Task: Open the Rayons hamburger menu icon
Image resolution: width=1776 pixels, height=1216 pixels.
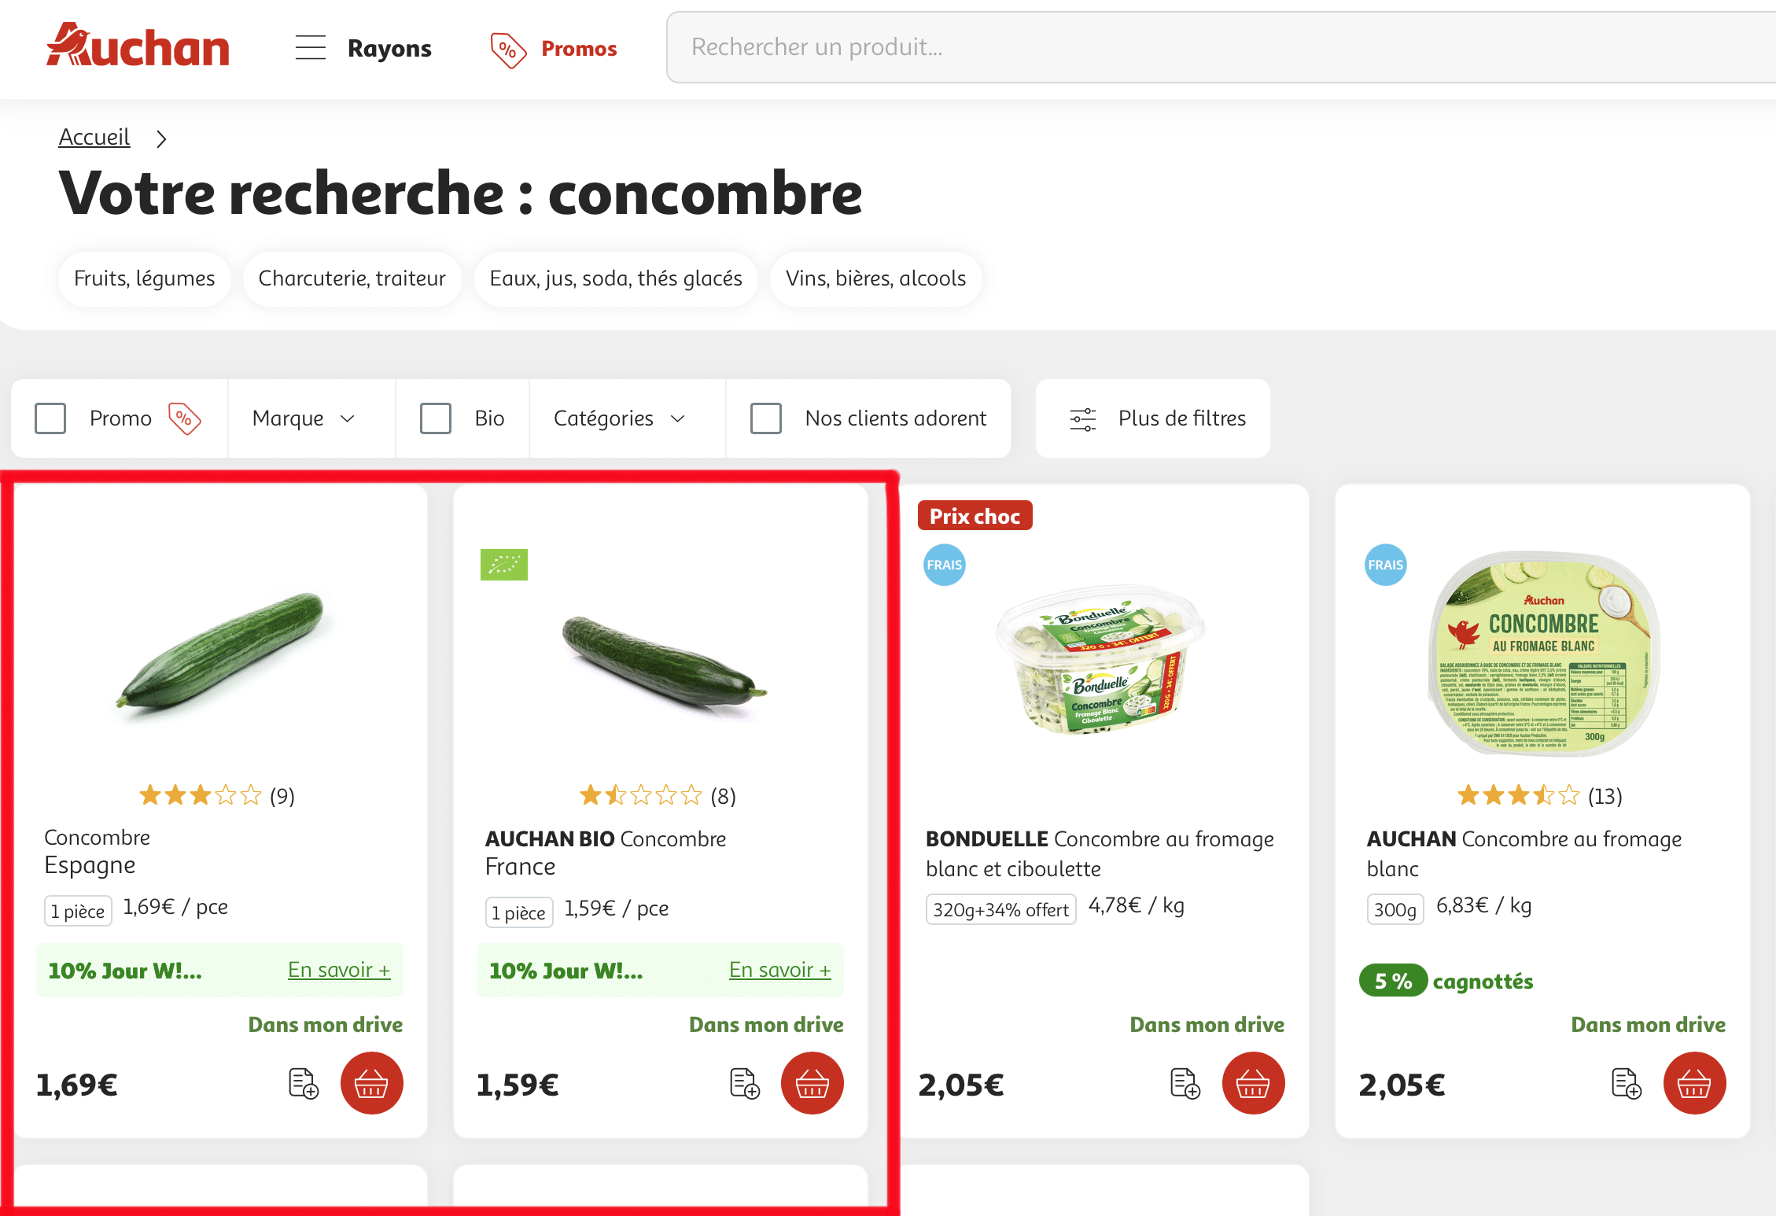Action: coord(311,48)
